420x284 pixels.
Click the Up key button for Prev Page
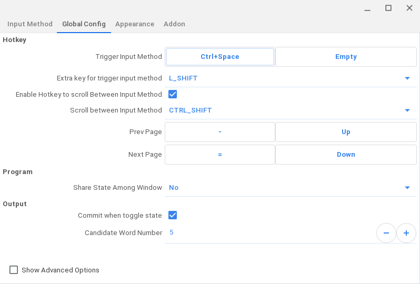[x=346, y=132]
